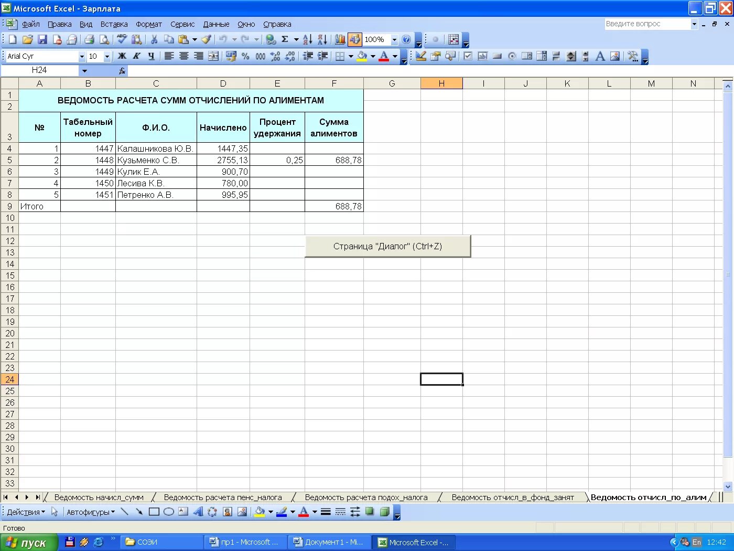Open the Формат menu
Image resolution: width=734 pixels, height=551 pixels.
coord(149,24)
